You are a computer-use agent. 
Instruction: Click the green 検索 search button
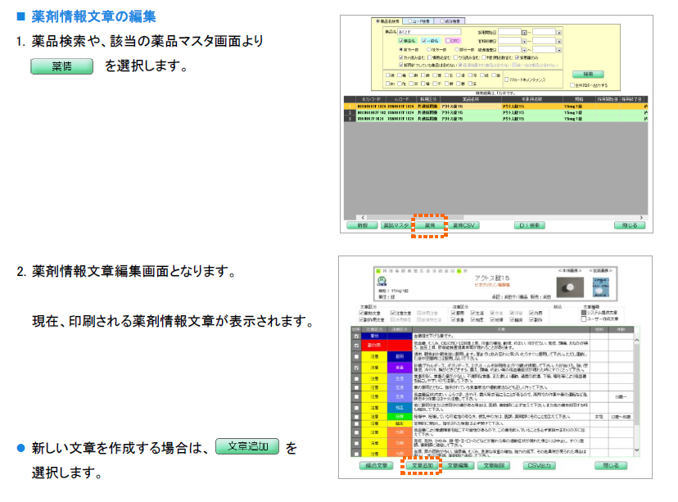pyautogui.click(x=587, y=74)
